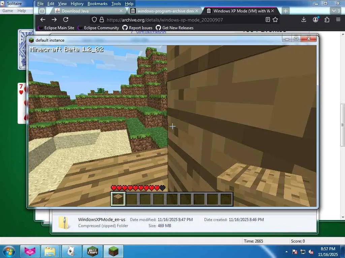Switch to Minecraft grass block taskbar icon

pyautogui.click(x=113, y=251)
